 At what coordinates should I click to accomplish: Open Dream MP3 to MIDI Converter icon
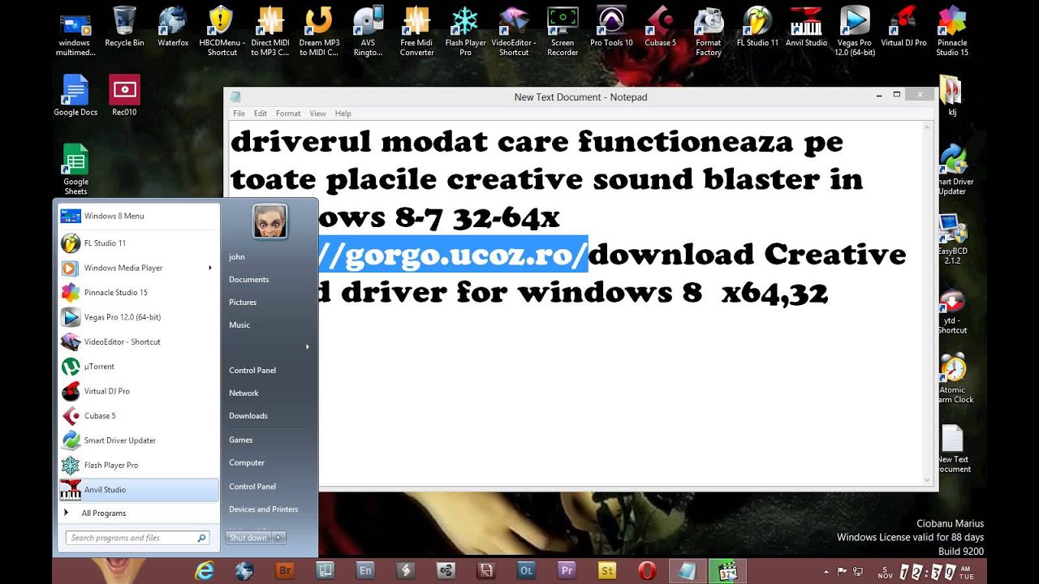pos(319,29)
